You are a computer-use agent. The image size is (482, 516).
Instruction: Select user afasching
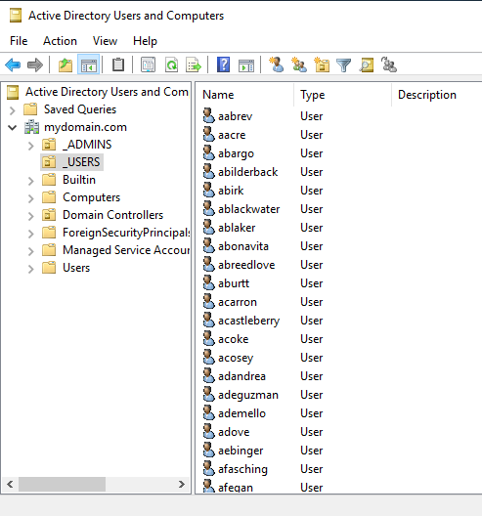click(x=242, y=469)
